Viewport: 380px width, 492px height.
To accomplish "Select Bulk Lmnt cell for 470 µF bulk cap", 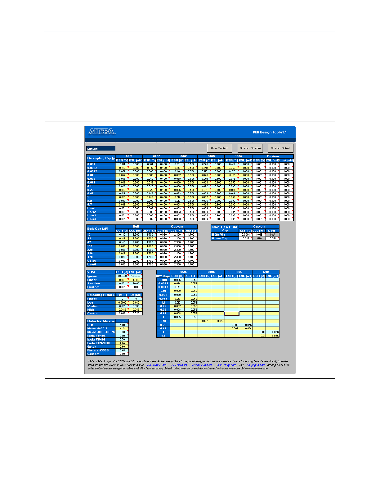I will point(150,257).
